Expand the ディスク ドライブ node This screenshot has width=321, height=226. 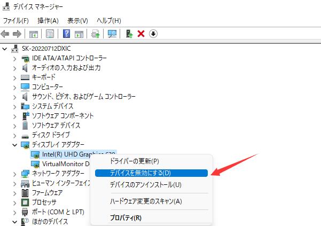coord(14,136)
